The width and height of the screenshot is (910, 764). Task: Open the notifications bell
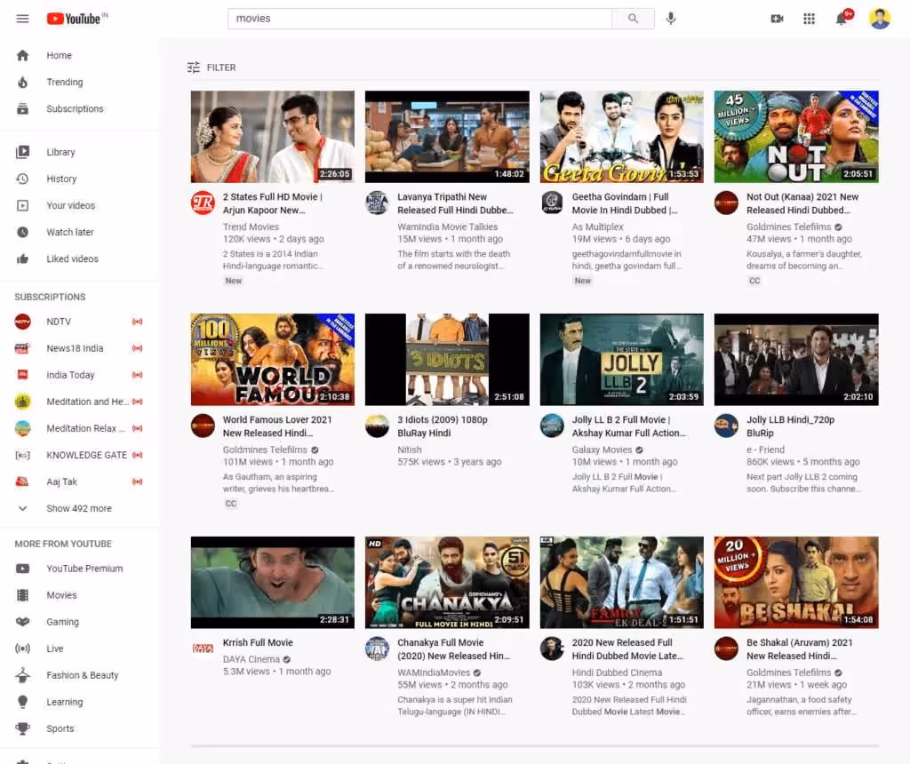(841, 18)
